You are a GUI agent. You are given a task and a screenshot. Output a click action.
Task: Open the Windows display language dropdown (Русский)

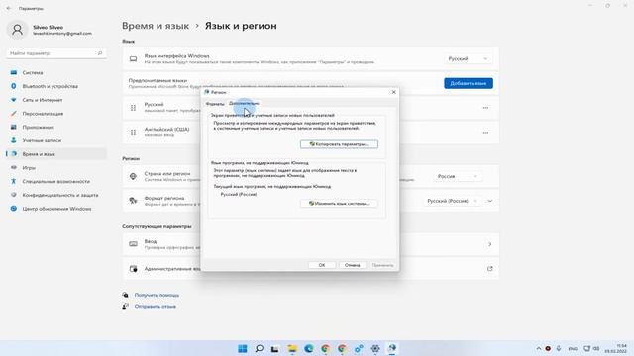point(469,59)
